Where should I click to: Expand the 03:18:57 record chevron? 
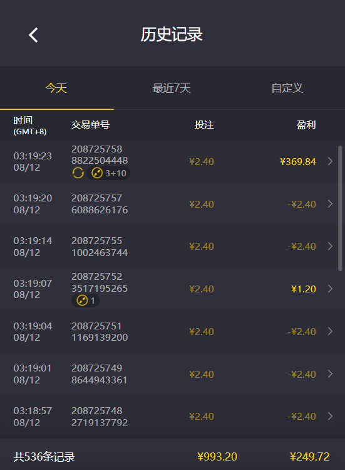(330, 416)
